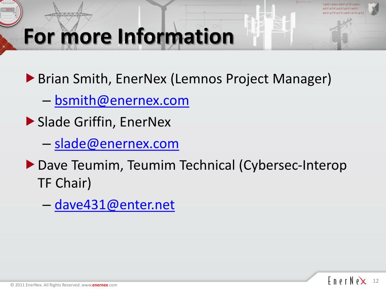Click the shield icon in the header
This screenshot has width=386, height=289.
coord(374,9)
